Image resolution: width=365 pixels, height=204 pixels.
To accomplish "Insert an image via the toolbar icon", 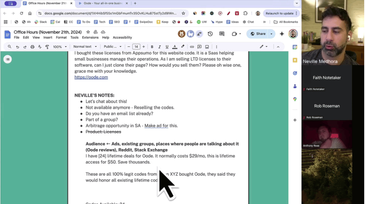I will (x=207, y=47).
